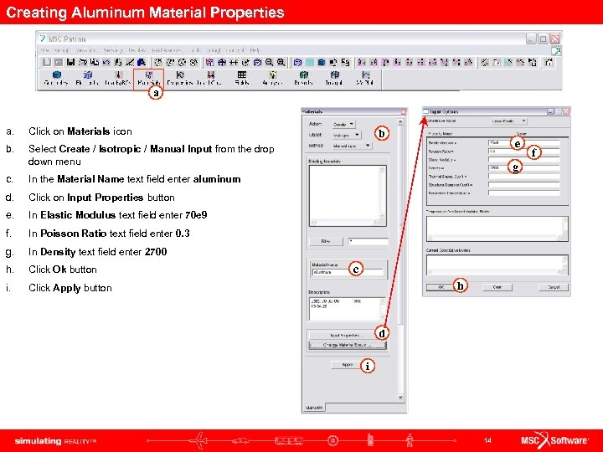
Task: Open the Materials application icon
Action: coord(149,78)
